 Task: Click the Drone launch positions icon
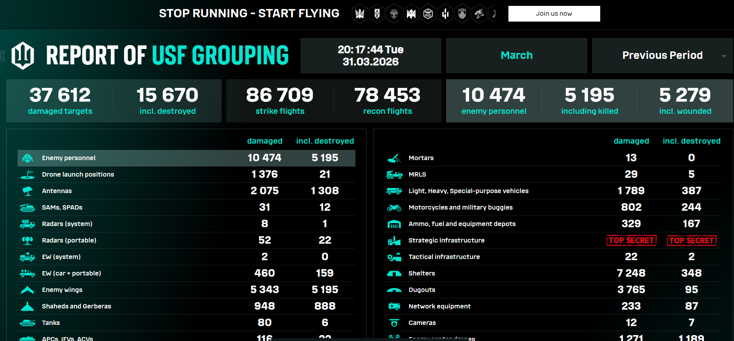click(x=27, y=175)
